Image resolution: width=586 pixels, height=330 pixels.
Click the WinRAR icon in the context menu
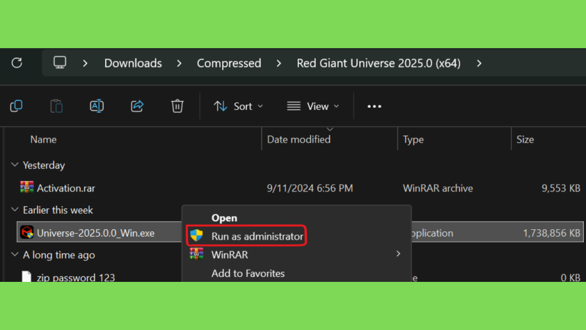[x=196, y=254]
